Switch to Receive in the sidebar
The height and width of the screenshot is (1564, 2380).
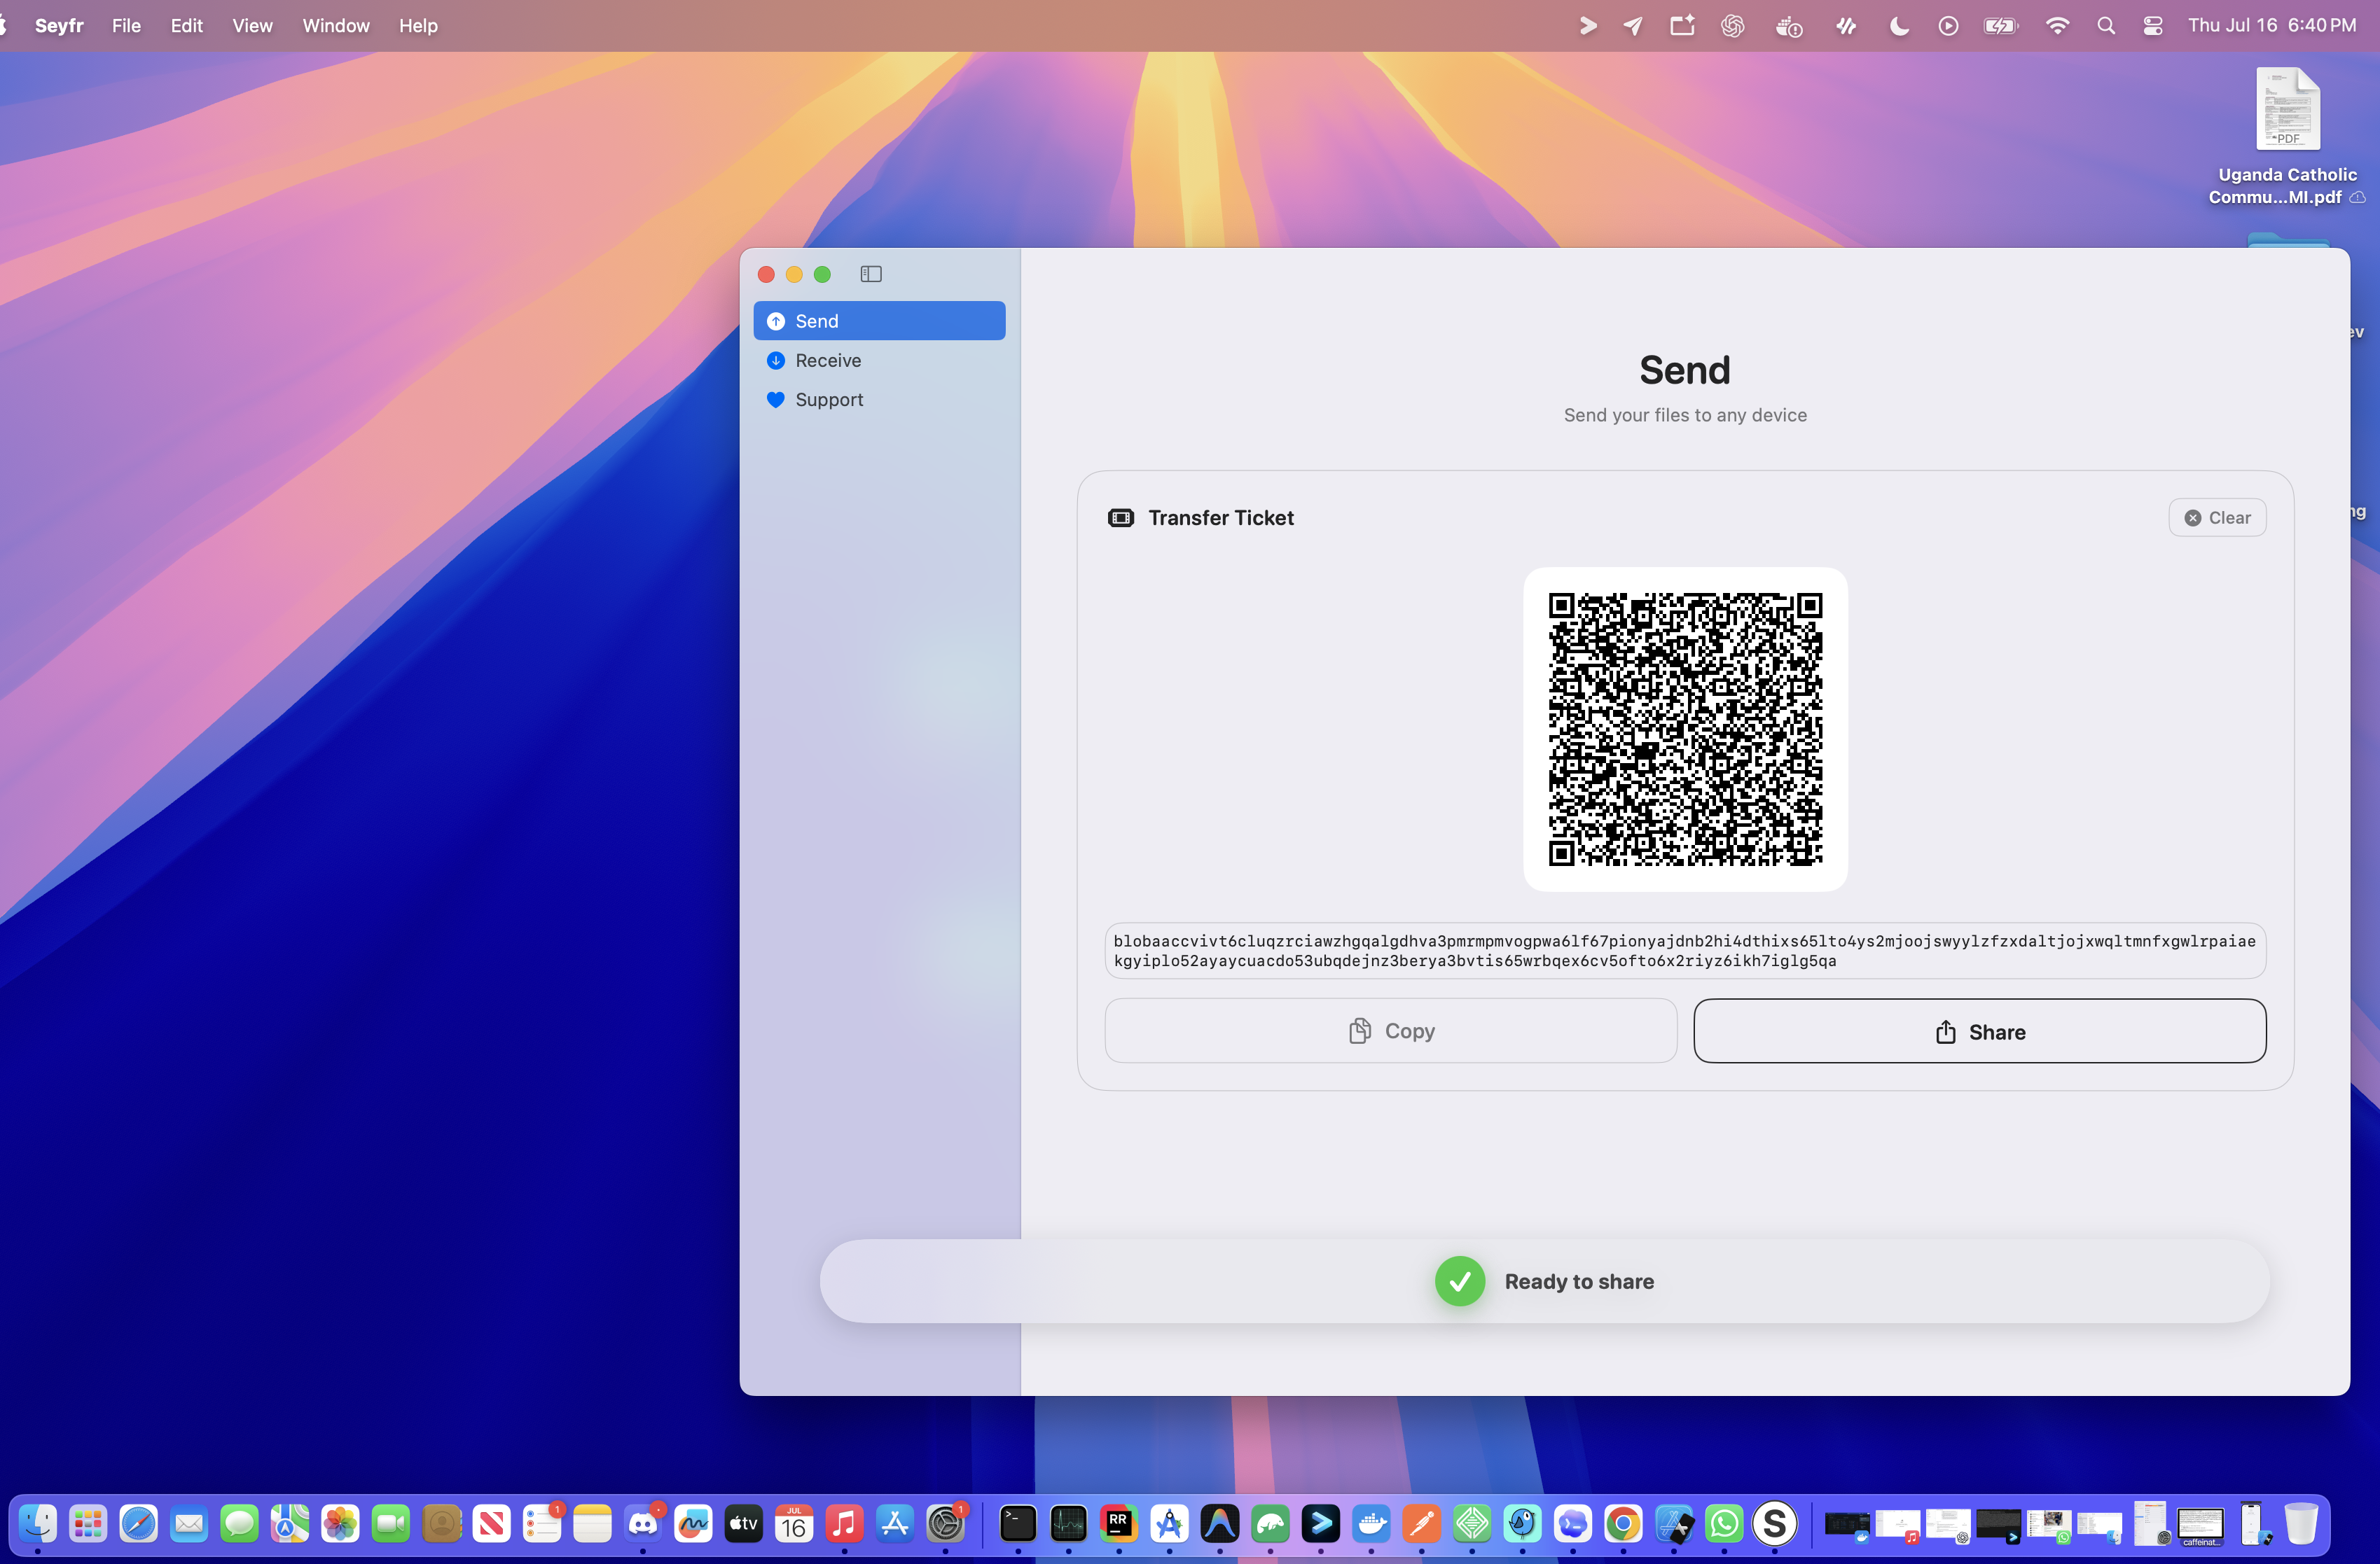pyautogui.click(x=879, y=360)
